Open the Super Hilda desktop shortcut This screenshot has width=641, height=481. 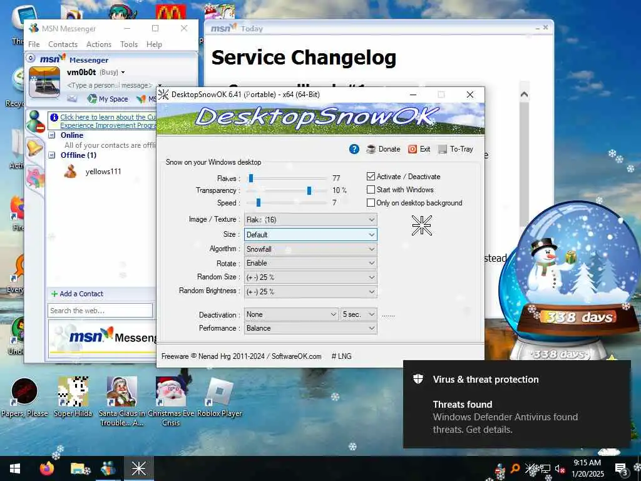pos(73,397)
